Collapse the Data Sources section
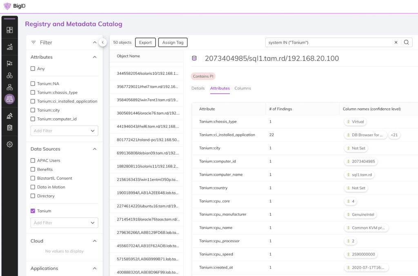Viewport: 418px width, 276px height. [x=95, y=149]
